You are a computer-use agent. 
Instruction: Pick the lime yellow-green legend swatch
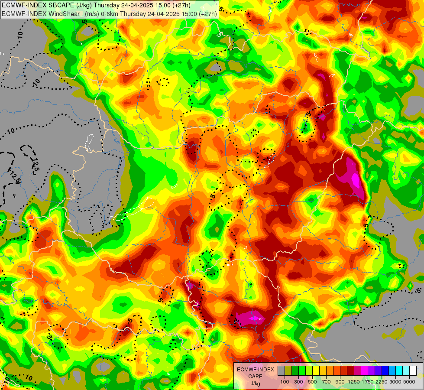(x=309, y=371)
